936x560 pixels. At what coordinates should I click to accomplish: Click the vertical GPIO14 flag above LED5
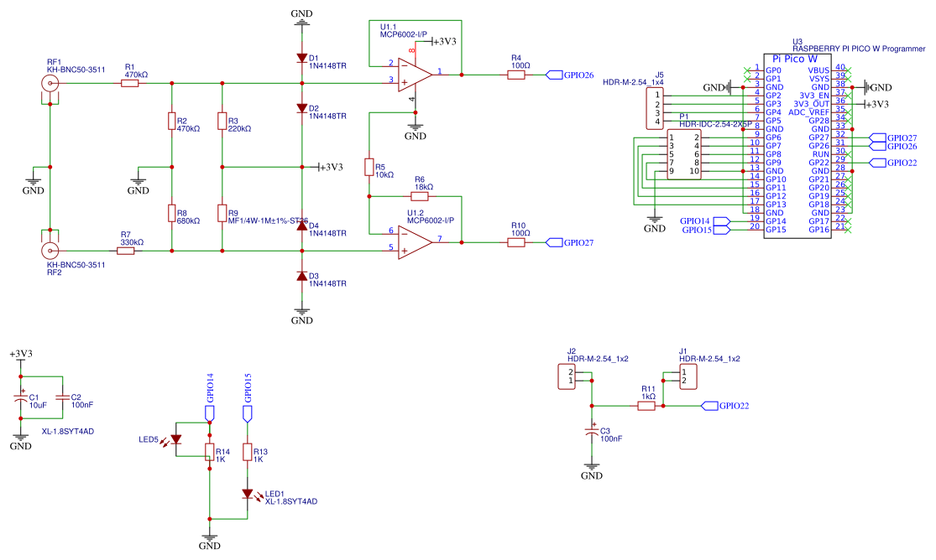[210, 397]
